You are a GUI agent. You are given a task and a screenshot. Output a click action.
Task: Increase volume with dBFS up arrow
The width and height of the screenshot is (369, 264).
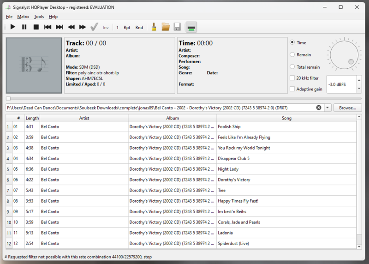[x=358, y=81]
